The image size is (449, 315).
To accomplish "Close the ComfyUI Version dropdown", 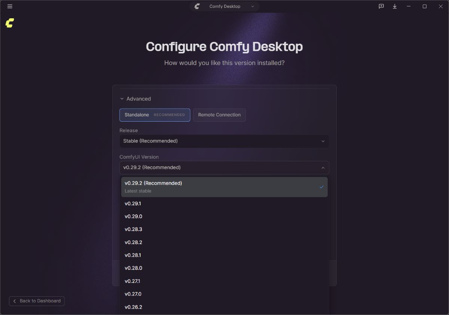I will 224,168.
